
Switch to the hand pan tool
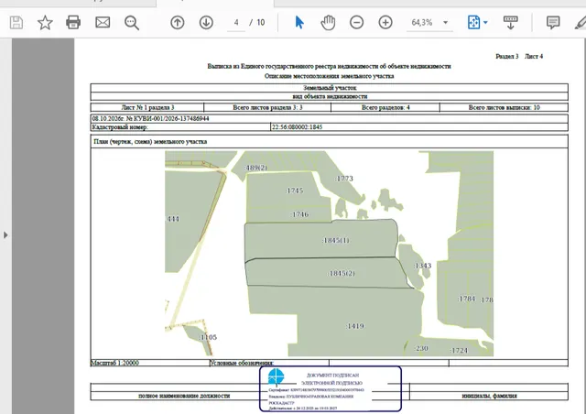point(328,22)
